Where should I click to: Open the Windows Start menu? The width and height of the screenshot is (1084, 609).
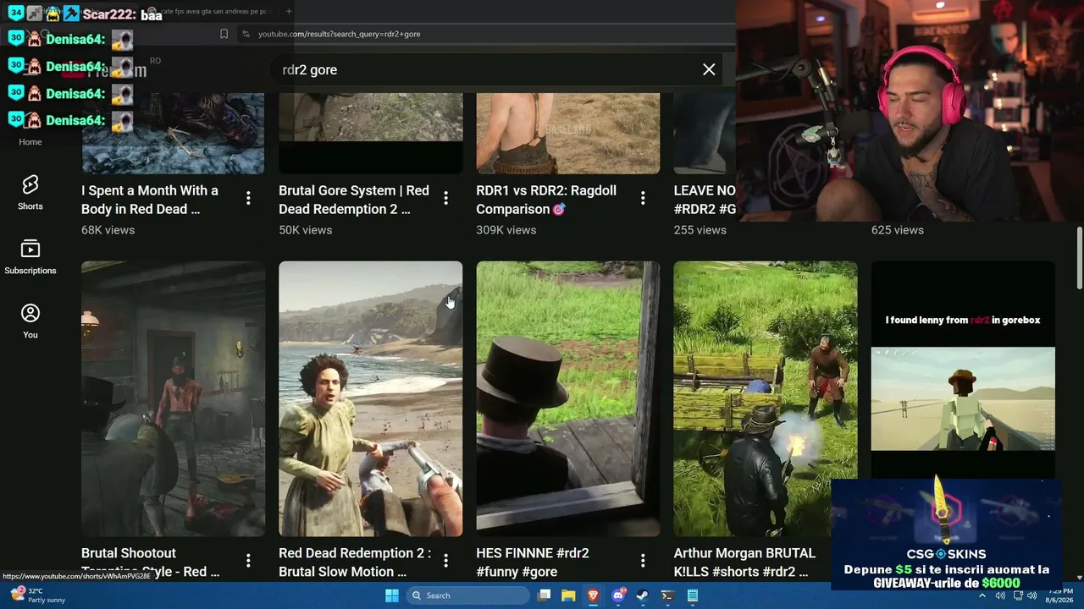pyautogui.click(x=392, y=595)
